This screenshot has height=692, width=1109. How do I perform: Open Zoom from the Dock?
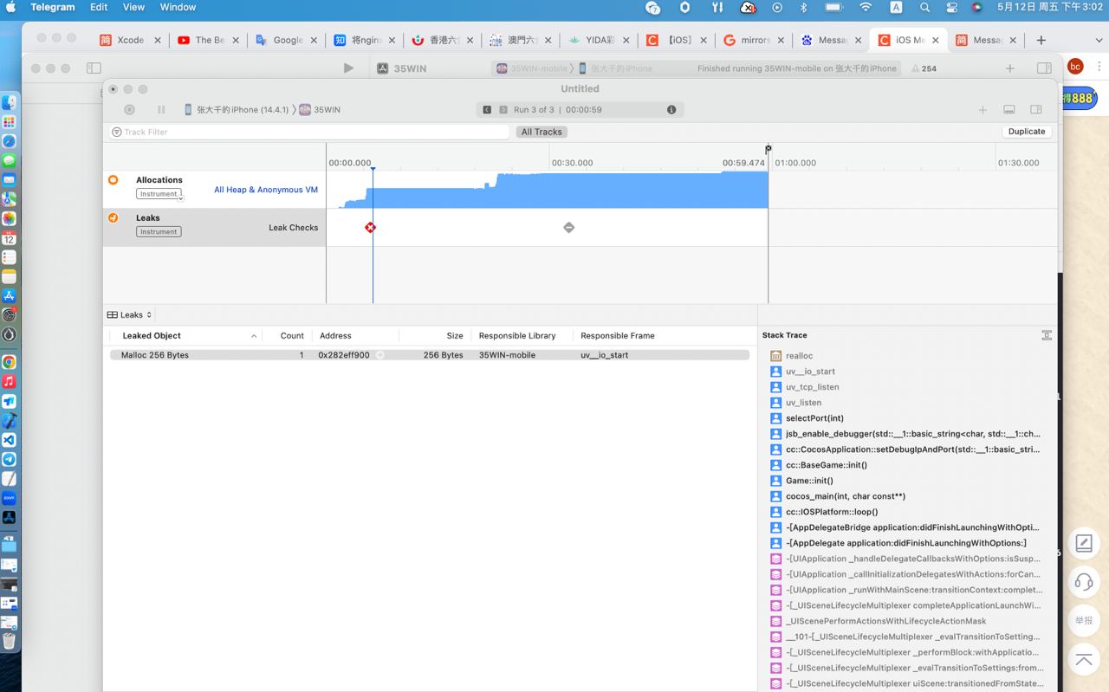click(9, 498)
